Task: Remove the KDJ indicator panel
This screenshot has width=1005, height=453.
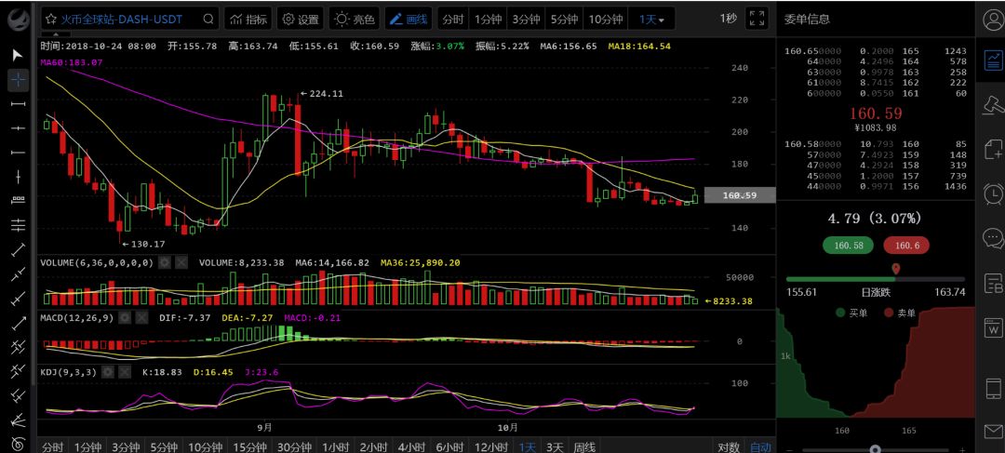Action: click(x=125, y=372)
